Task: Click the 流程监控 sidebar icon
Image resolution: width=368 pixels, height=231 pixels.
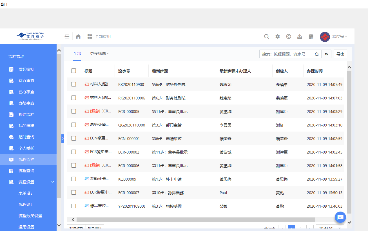Action: (x=11, y=159)
